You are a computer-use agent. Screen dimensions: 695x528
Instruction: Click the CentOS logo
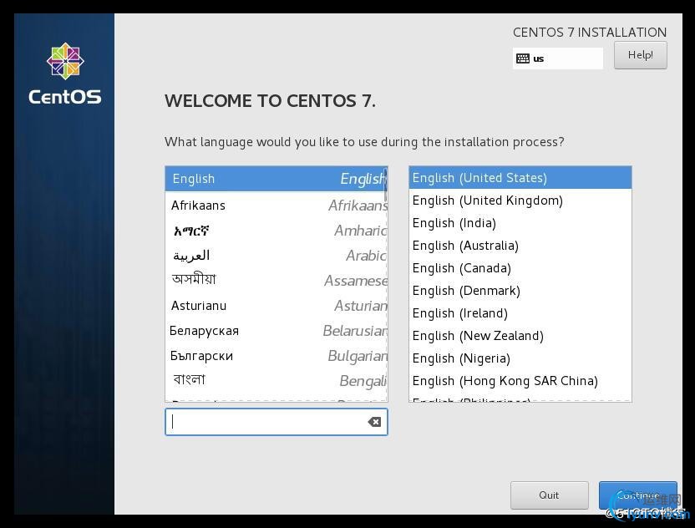click(x=65, y=74)
